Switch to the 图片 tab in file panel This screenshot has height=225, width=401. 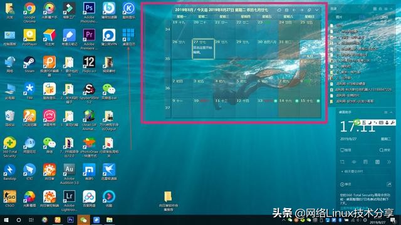click(x=339, y=17)
